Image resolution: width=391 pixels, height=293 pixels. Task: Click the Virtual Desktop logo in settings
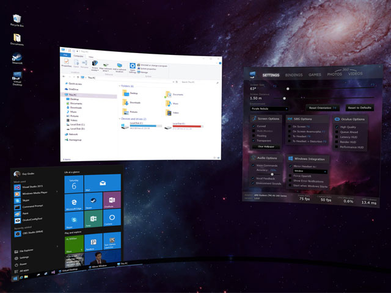tap(253, 74)
